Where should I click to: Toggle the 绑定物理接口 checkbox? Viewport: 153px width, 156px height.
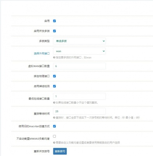coord(55,76)
